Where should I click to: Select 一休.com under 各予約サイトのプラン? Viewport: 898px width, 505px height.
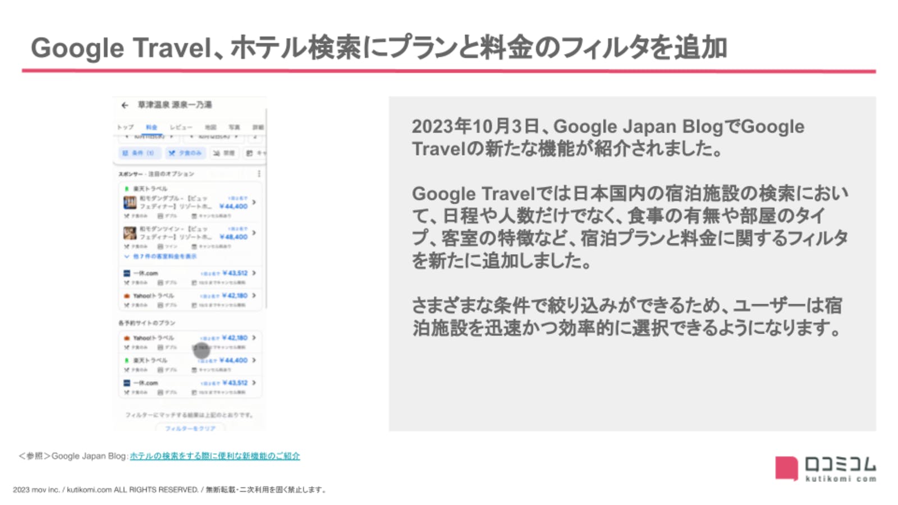click(x=190, y=387)
